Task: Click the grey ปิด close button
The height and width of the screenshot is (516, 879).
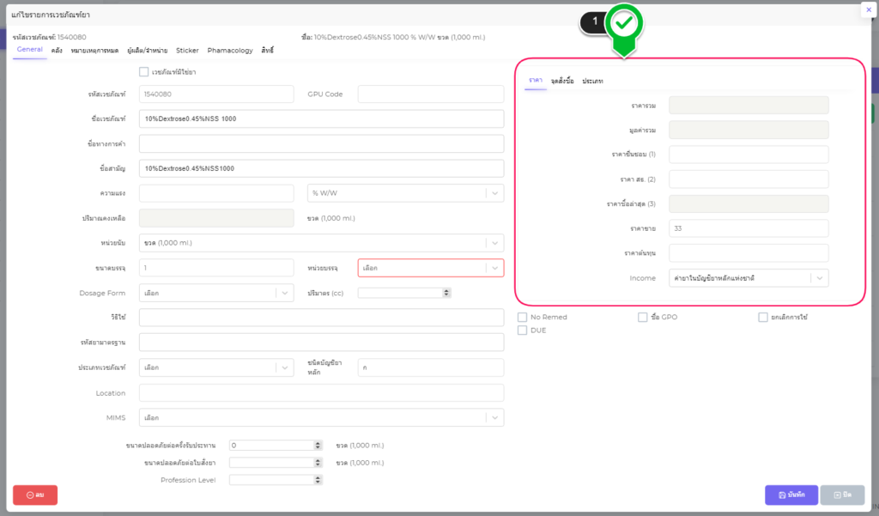Action: pyautogui.click(x=842, y=495)
